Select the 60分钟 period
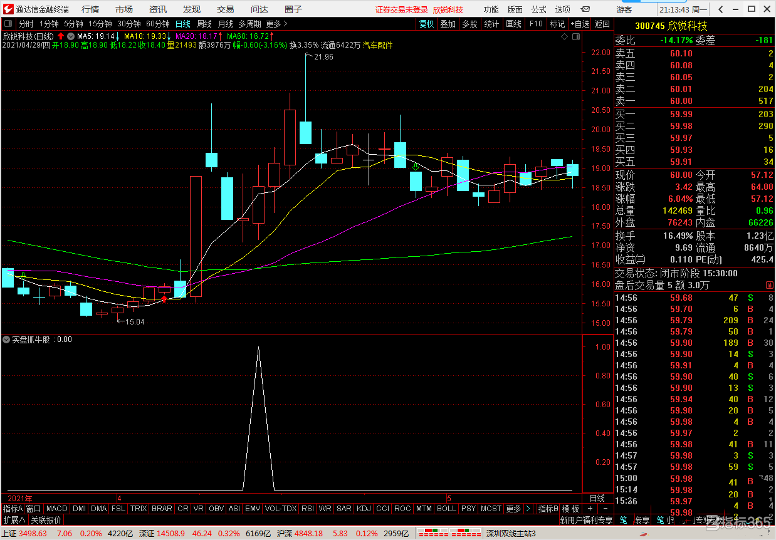This screenshot has height=540, width=776. tap(158, 24)
